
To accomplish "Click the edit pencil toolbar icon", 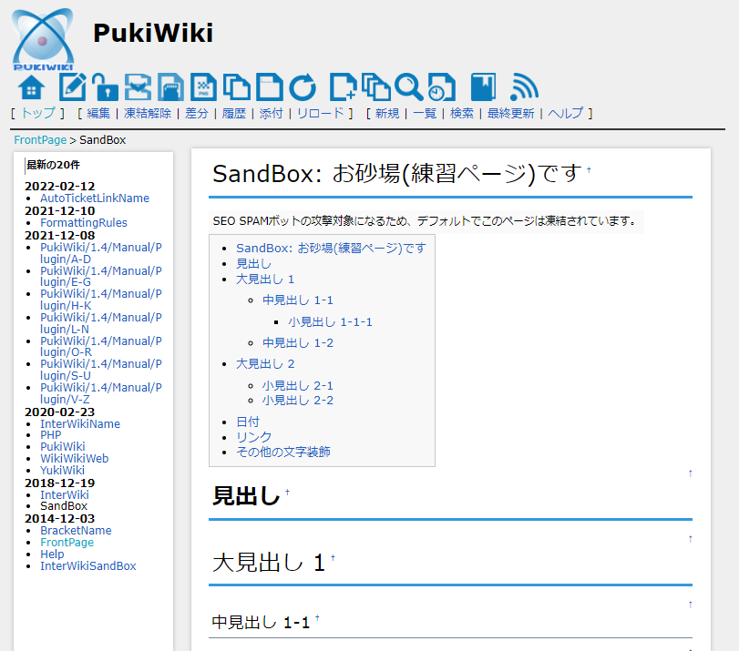I will point(72,87).
